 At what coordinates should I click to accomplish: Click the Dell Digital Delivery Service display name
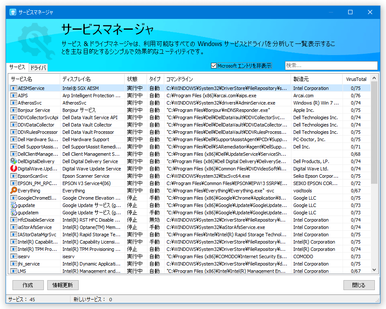90,161
